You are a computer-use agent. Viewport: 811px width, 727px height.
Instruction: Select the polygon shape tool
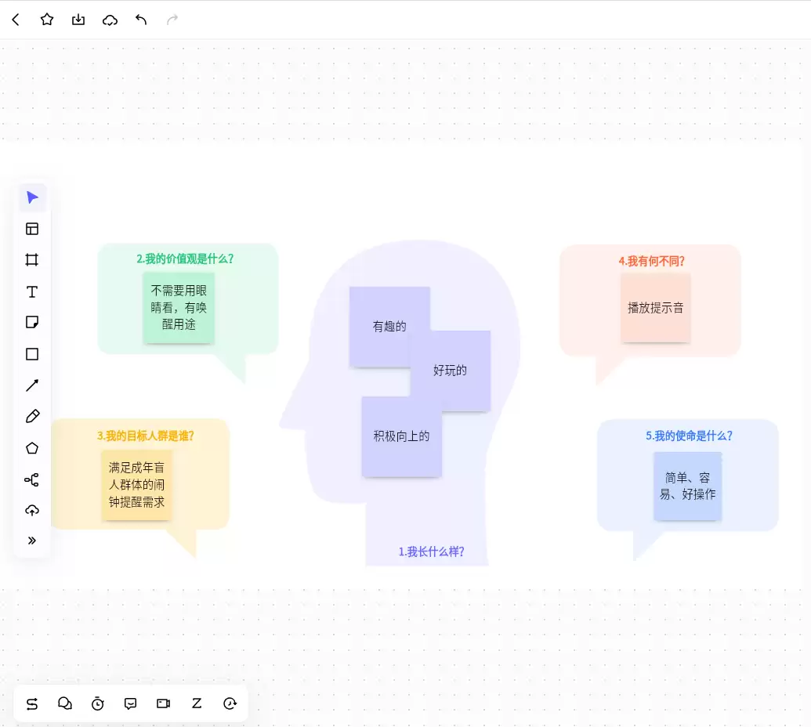[32, 448]
